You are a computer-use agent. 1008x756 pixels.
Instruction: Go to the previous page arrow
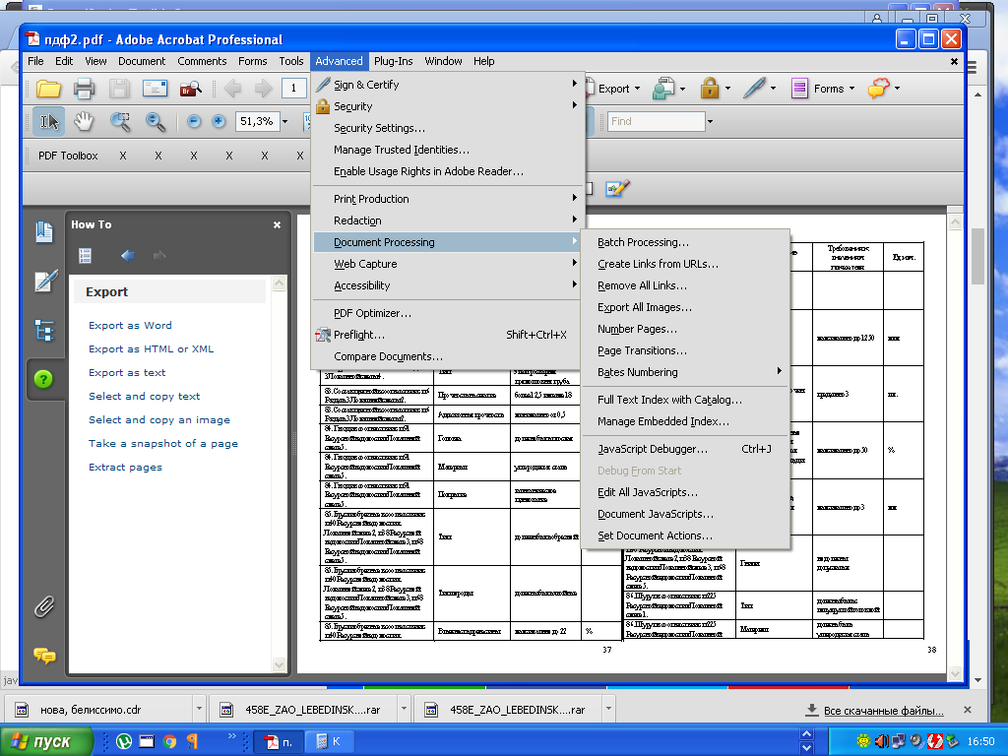[232, 88]
